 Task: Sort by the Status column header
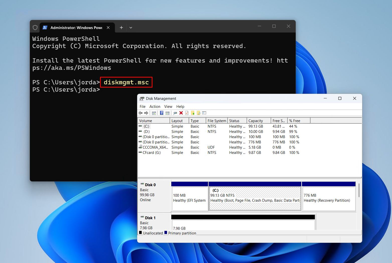[237, 121]
